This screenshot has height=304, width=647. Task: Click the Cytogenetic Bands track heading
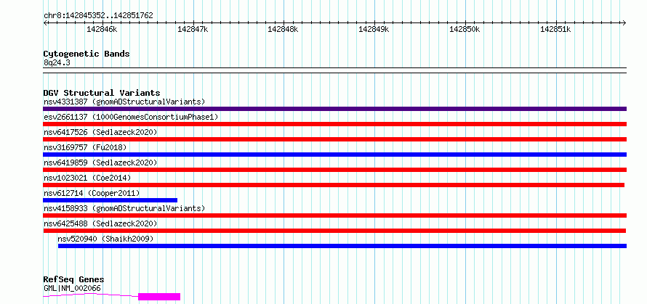point(87,54)
